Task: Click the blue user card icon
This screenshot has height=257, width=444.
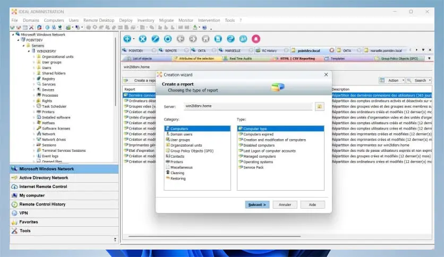Action: click(x=243, y=39)
